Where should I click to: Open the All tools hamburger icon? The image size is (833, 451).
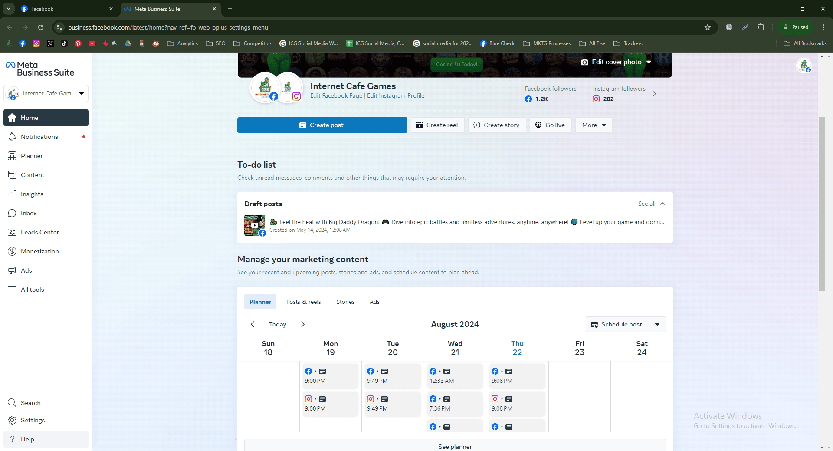coord(12,290)
